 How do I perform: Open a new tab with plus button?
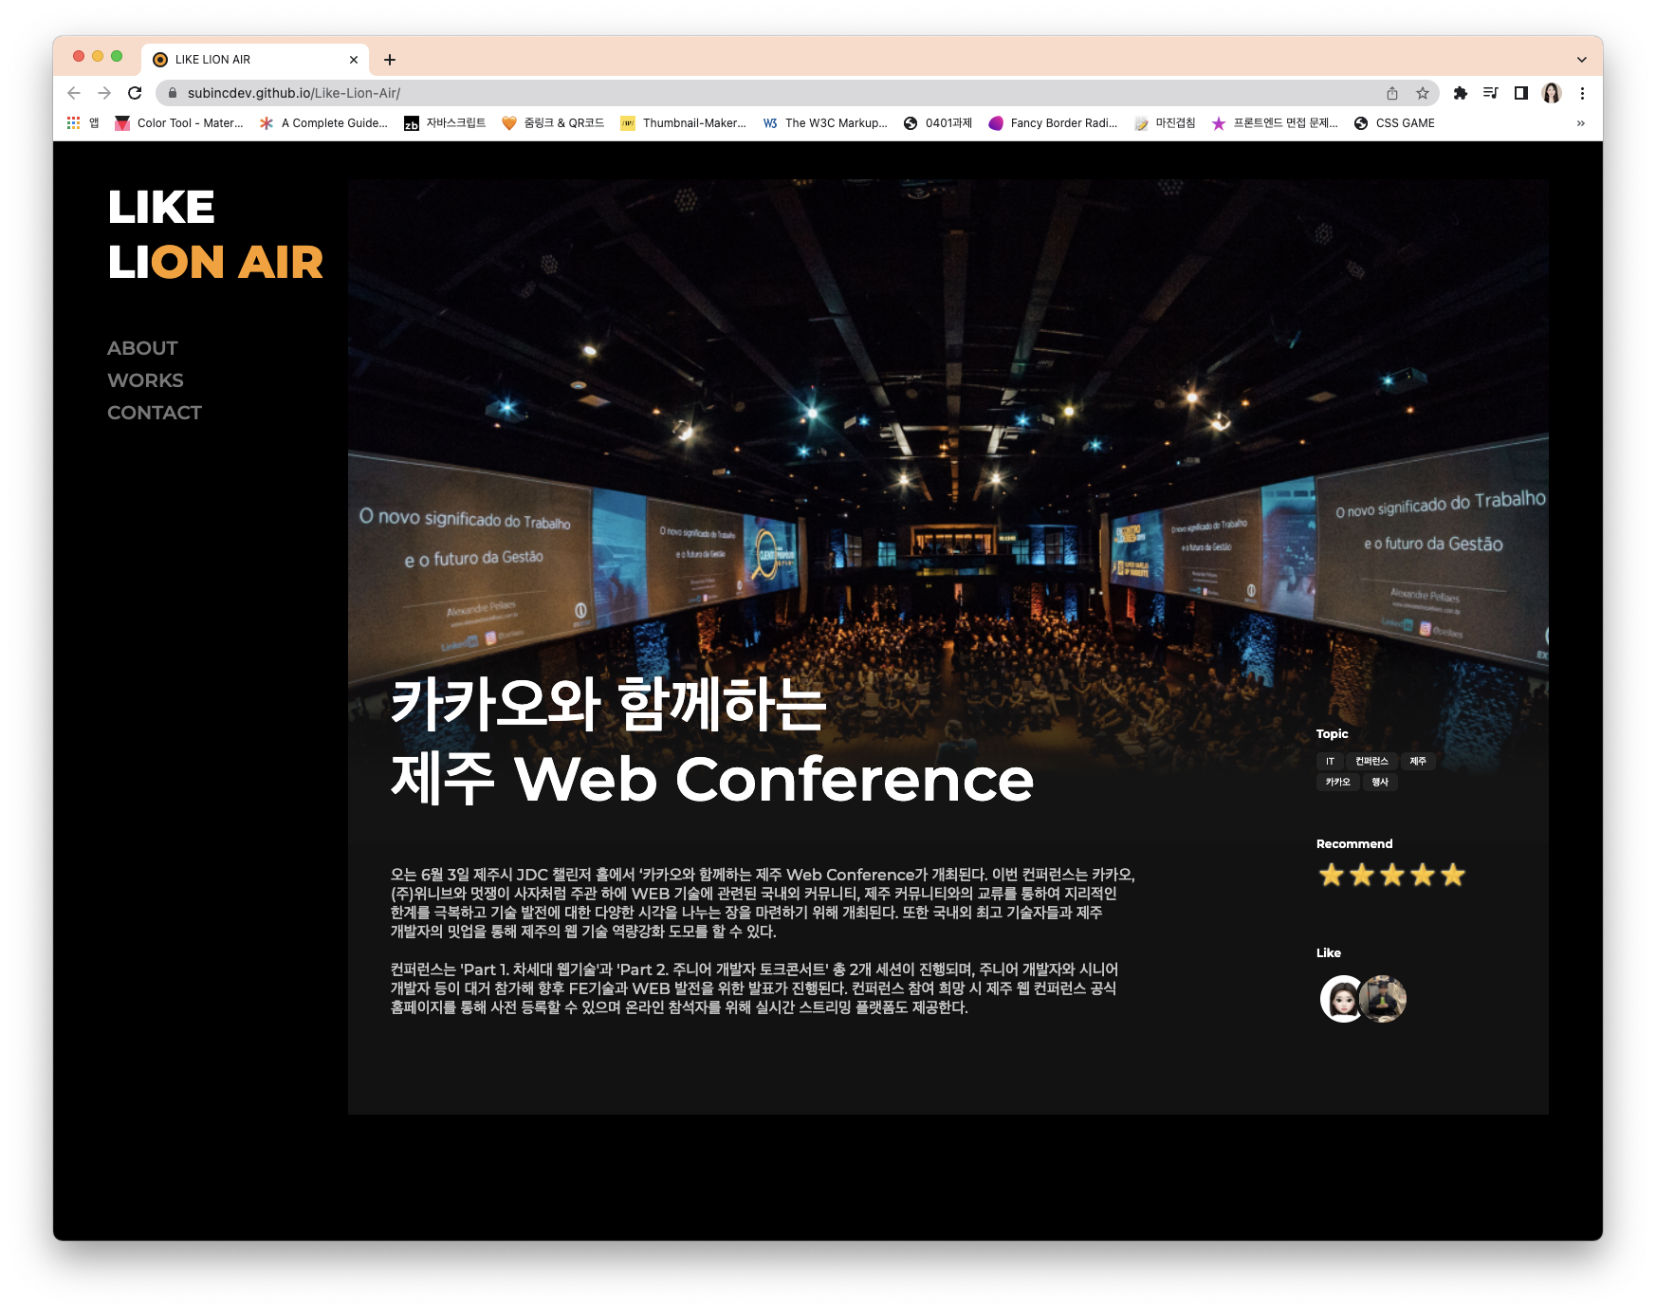(x=390, y=60)
